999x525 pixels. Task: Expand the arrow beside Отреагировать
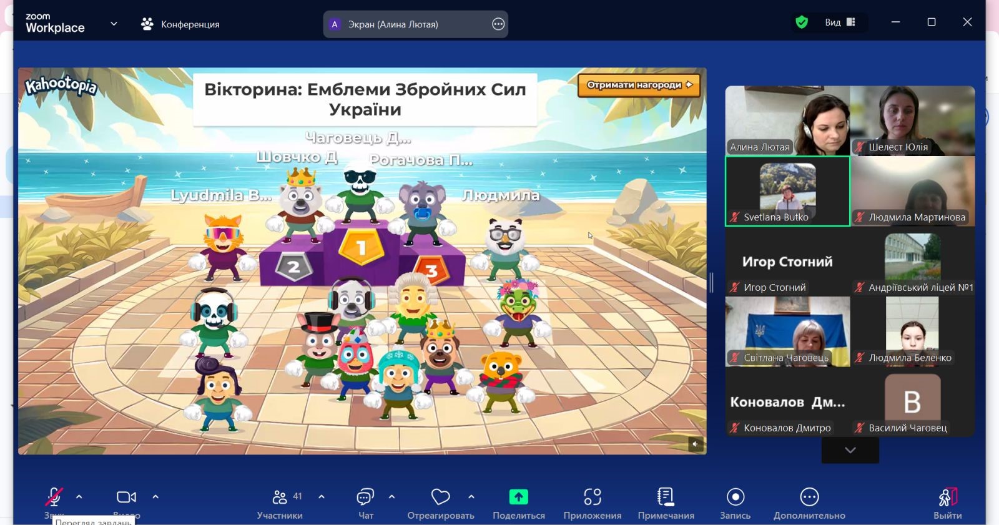click(471, 497)
